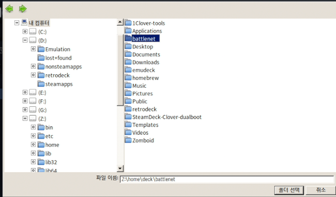Image resolution: width=336 pixels, height=197 pixels.
Task: Select the Emulation label in tree
Action: pos(58,50)
